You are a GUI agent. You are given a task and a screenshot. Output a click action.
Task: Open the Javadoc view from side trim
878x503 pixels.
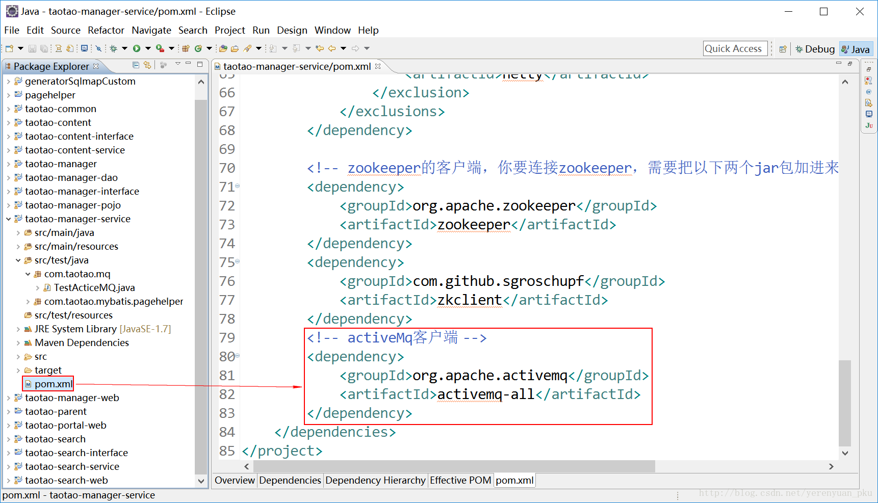869,92
